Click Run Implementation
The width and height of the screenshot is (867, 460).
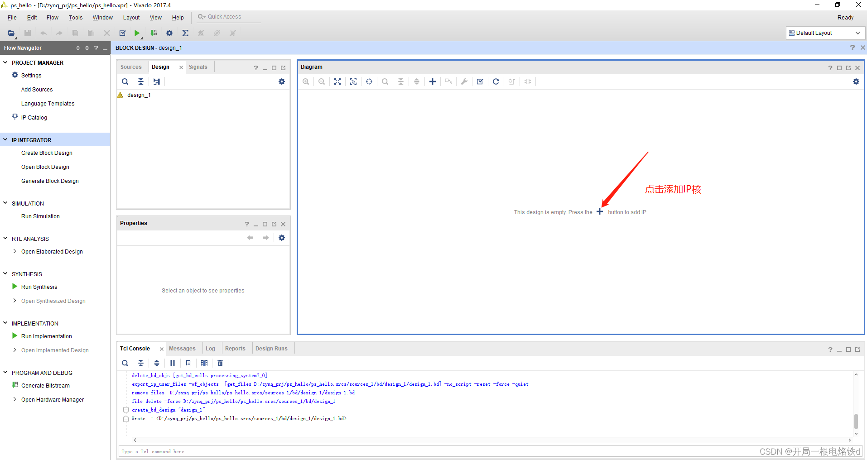pos(46,336)
